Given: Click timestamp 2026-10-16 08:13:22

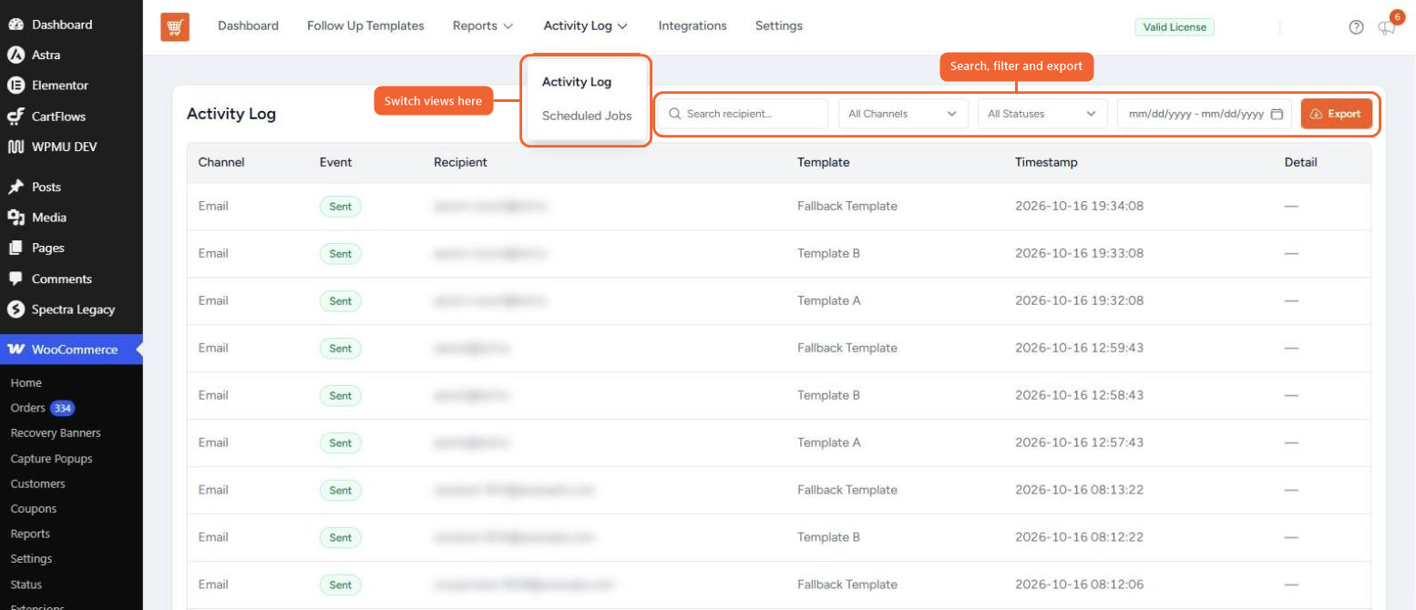Looking at the screenshot, I should click(x=1079, y=490).
